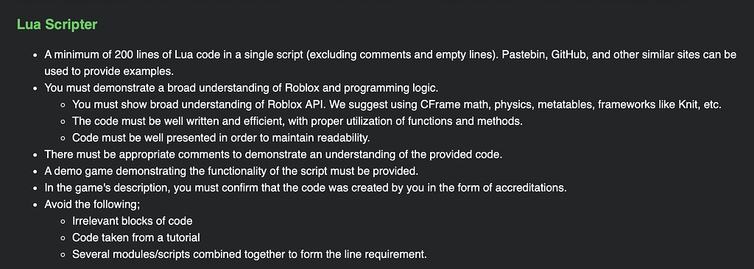Viewport: 754px width, 269px height.
Task: Click the word Pastebin in first bullet
Action: click(521, 55)
